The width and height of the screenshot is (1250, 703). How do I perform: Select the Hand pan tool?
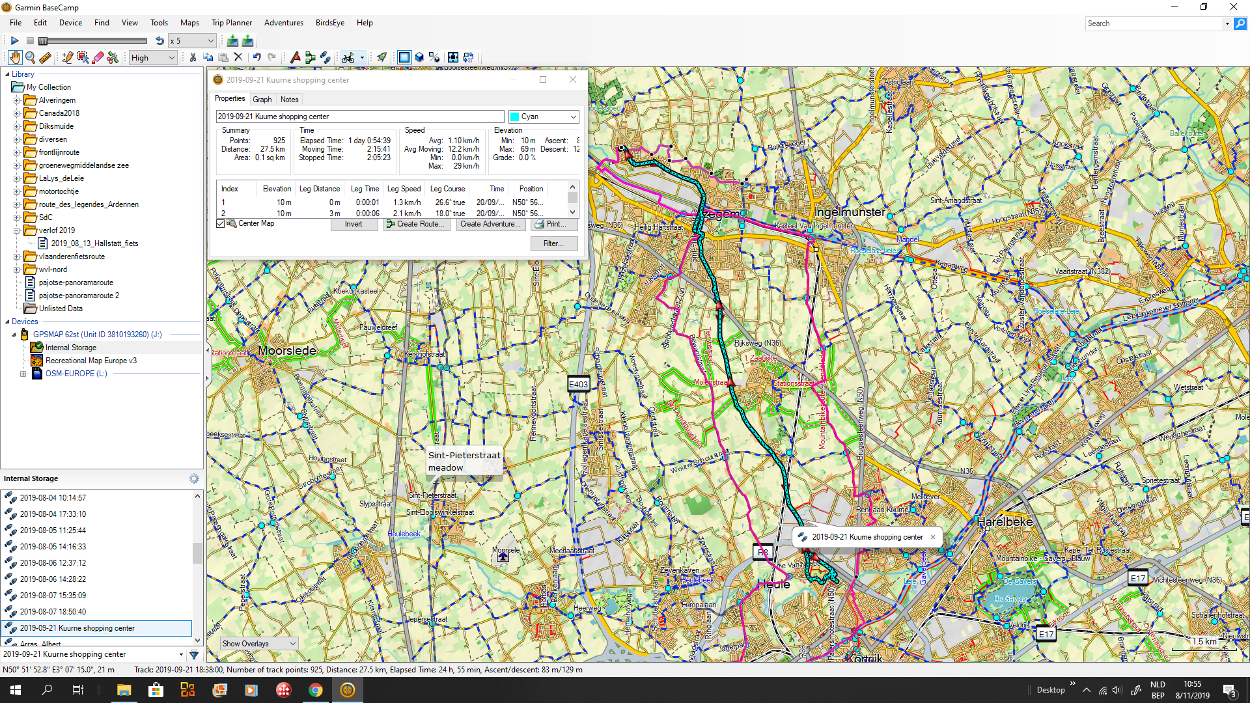click(14, 57)
